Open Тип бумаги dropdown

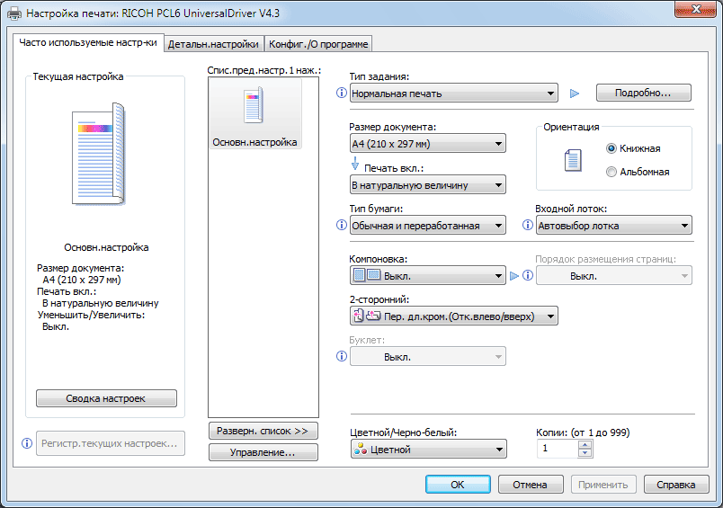pos(427,226)
